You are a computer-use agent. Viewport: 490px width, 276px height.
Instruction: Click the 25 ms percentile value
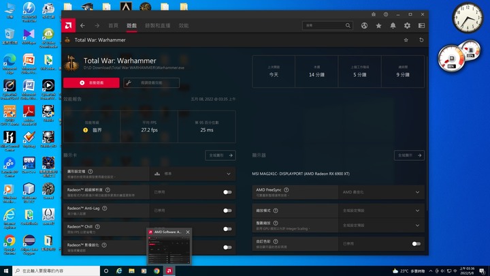pos(207,130)
